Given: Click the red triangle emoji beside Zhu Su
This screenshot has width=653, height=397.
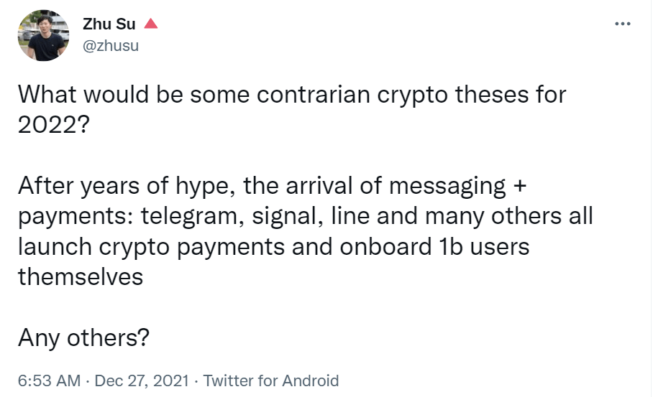Looking at the screenshot, I should click(x=151, y=24).
